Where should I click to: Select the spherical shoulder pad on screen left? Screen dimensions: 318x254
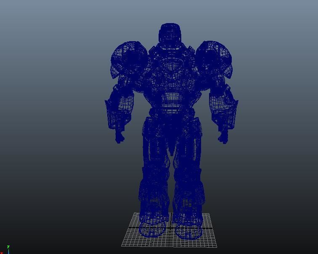[x=129, y=59]
